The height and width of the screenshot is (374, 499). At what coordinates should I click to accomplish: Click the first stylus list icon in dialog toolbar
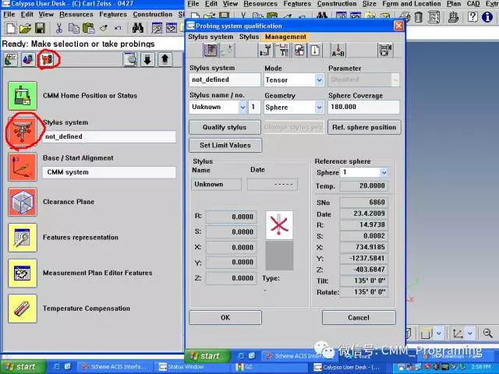pos(211,50)
